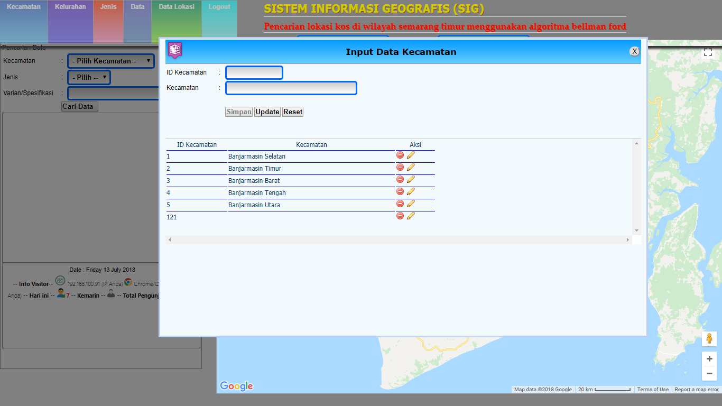The image size is (722, 406).
Task: Edit the Banjarmasin Tengah row
Action: tap(411, 191)
